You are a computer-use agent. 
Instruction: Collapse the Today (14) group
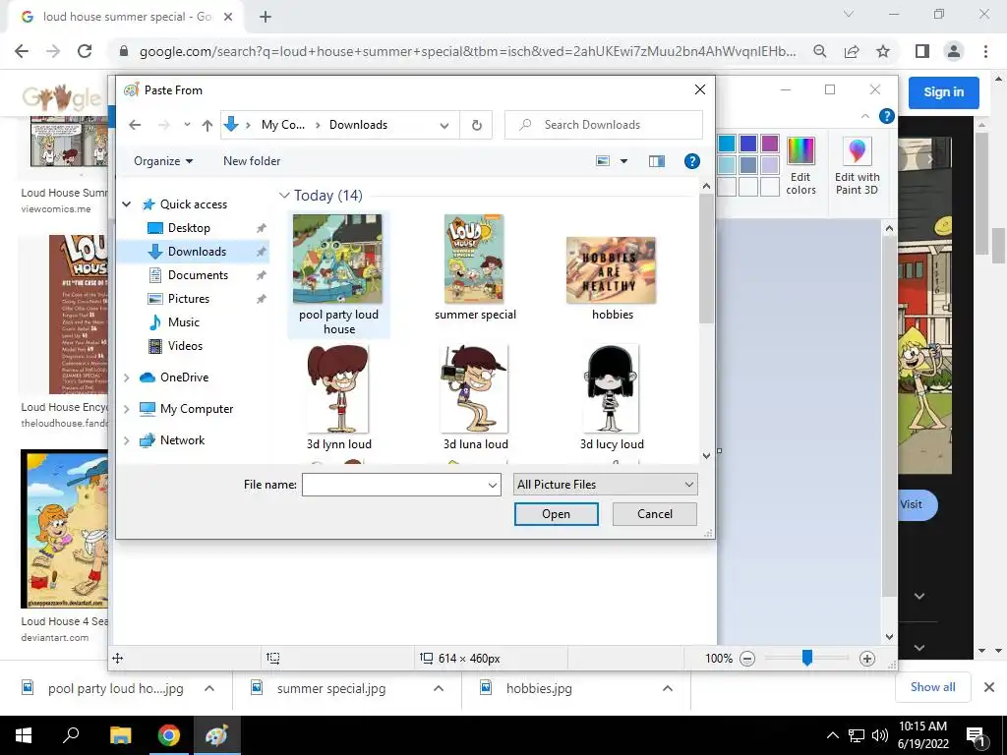point(284,196)
